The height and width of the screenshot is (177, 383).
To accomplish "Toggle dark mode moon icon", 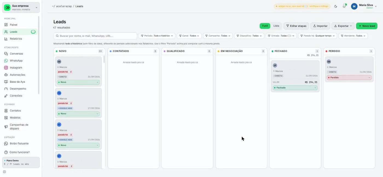I will (x=336, y=6).
